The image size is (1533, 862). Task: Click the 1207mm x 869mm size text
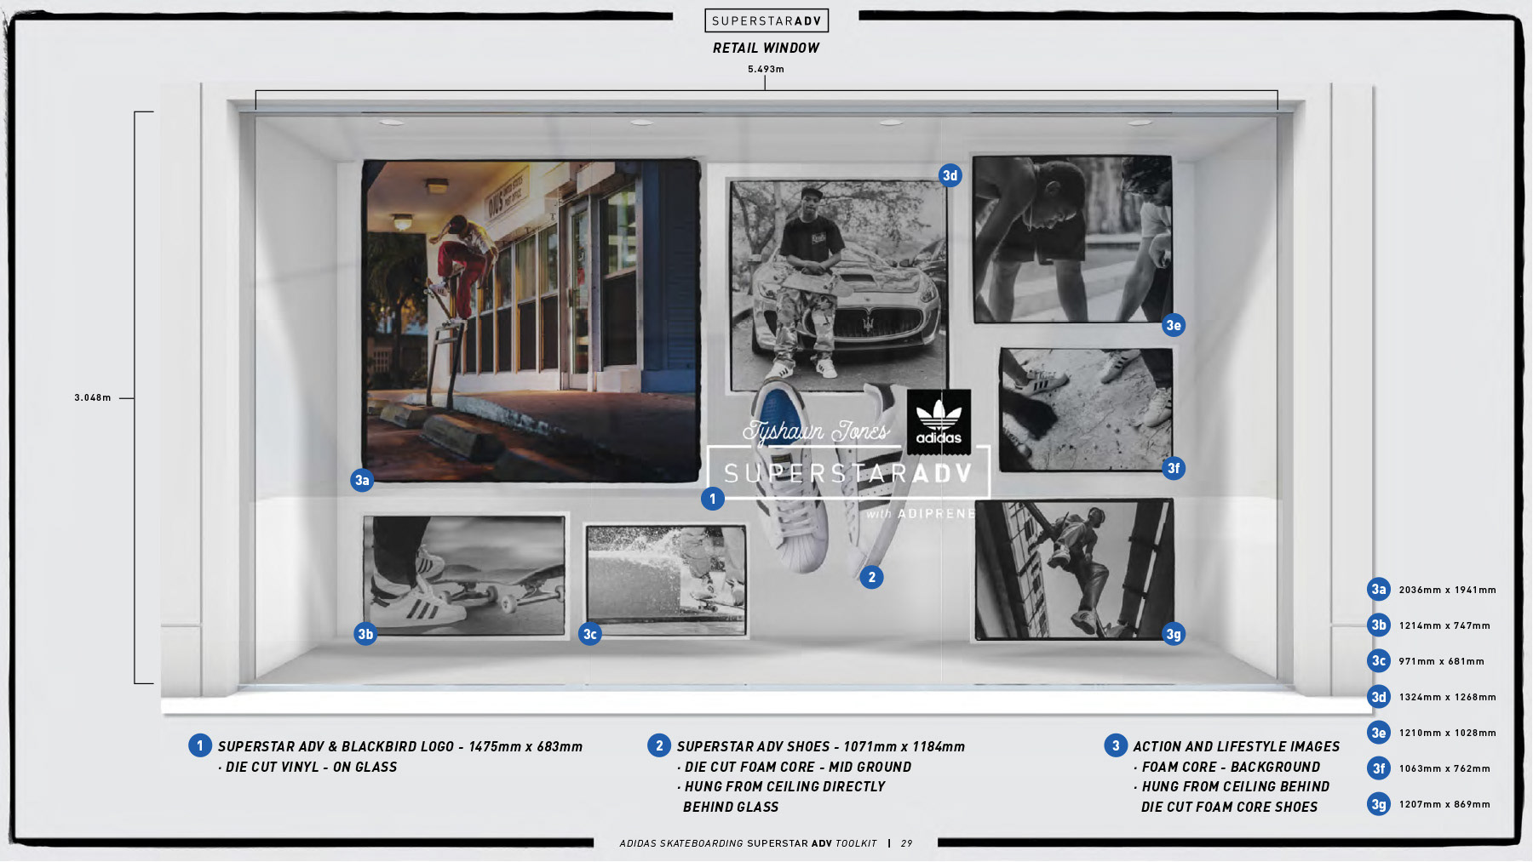[x=1444, y=804]
